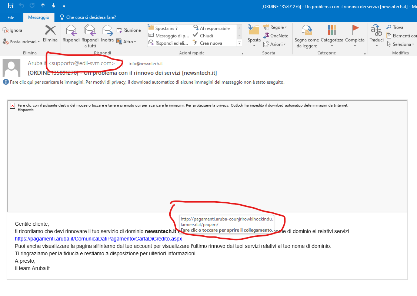
Task: Click the 'Gentile cliente,' greeting line
Action: pyautogui.click(x=32, y=224)
